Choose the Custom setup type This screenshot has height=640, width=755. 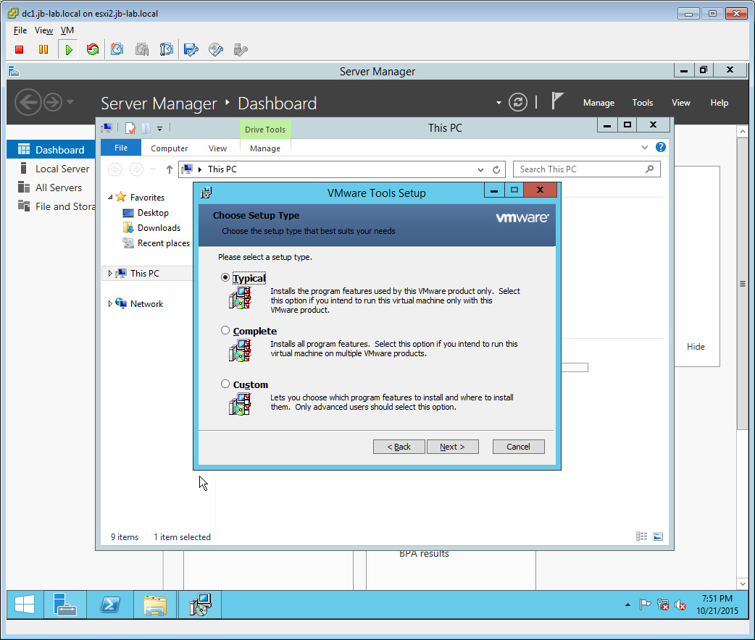click(225, 384)
